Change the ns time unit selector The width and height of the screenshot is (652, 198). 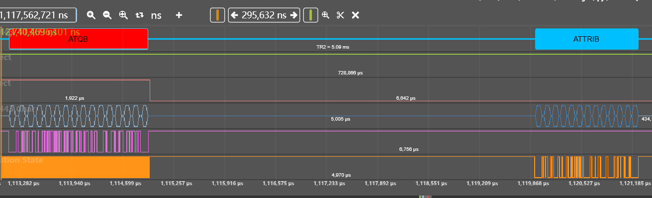[156, 15]
